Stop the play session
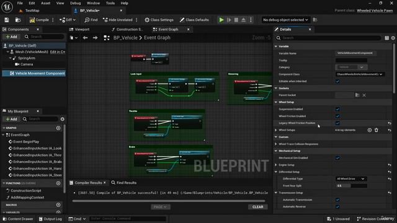 236,20
